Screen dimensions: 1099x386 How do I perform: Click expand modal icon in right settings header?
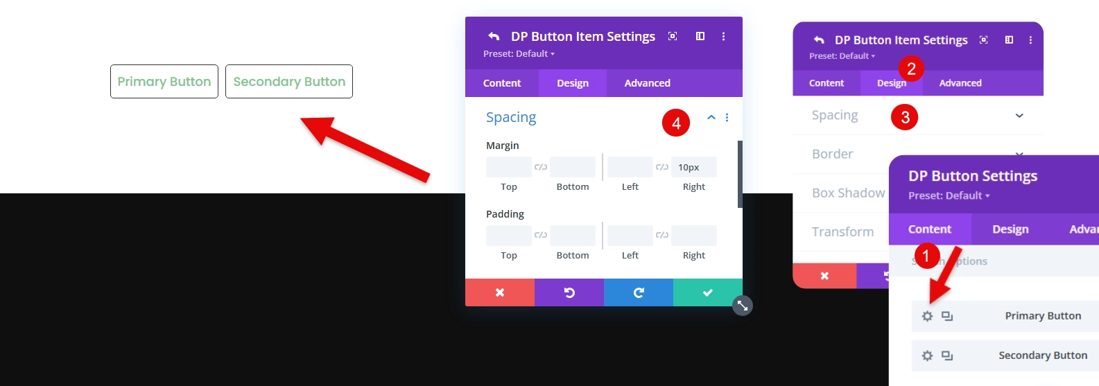click(x=983, y=40)
